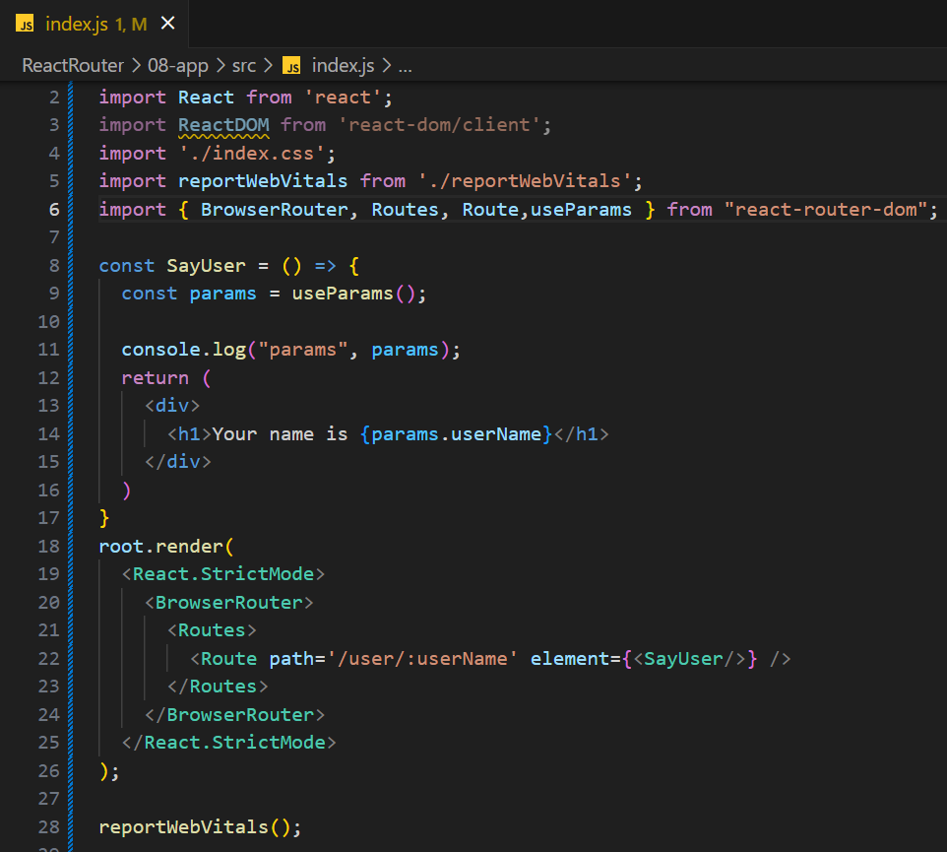947x852 pixels.
Task: Click opening React.StrictMode tag
Action: tap(223, 574)
